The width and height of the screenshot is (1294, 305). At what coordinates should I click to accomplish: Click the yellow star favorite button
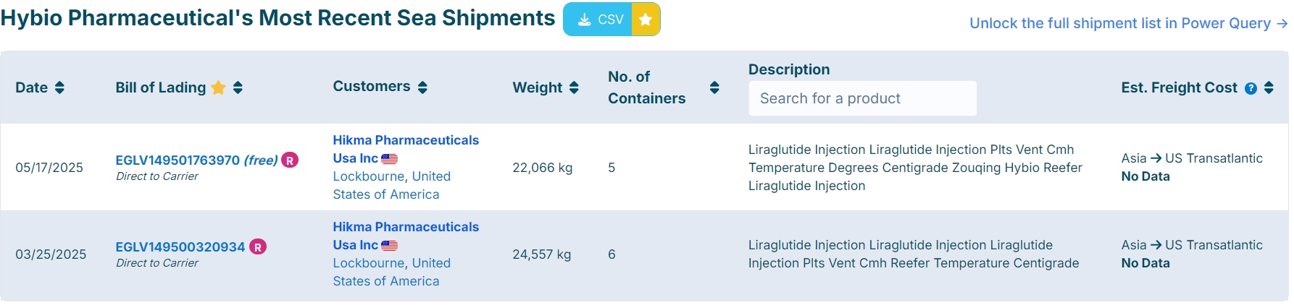tap(646, 20)
